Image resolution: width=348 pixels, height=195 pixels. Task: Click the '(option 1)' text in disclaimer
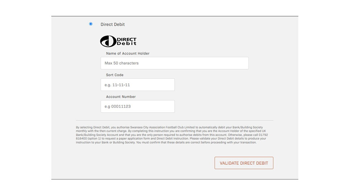tap(93, 139)
